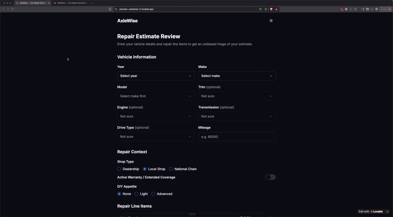Reload the page
Screen dimensions: 393x217
(13, 9)
